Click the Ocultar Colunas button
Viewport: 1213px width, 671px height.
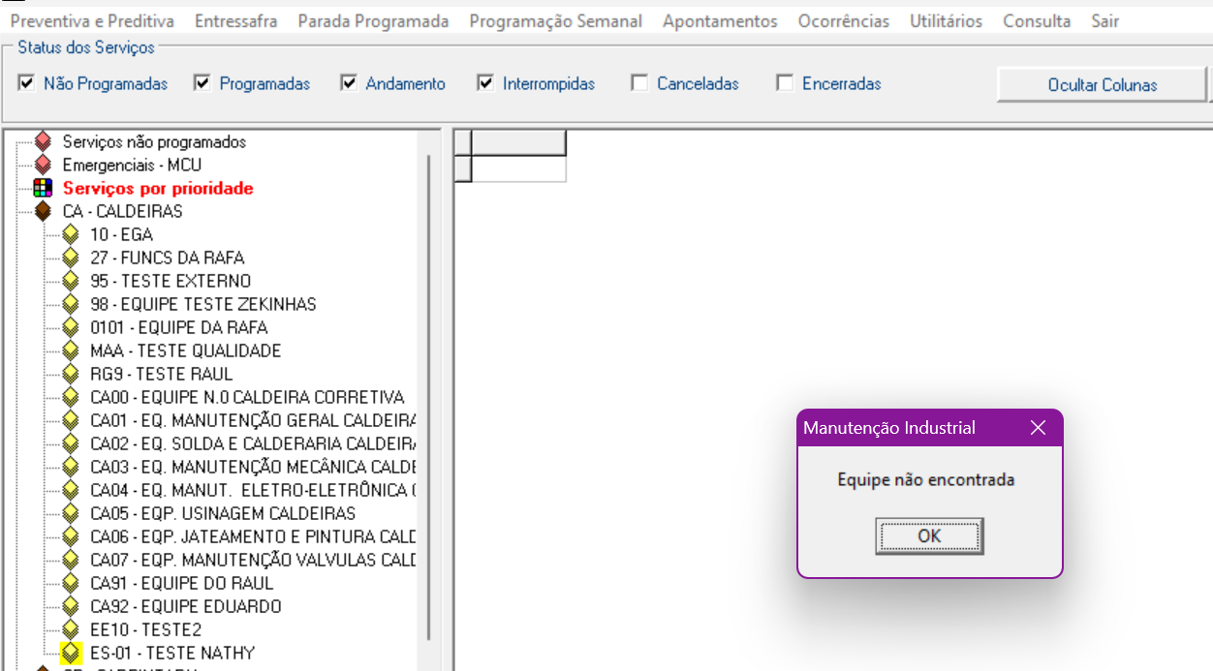(x=1103, y=85)
